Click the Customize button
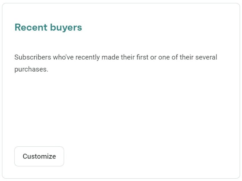242x181 pixels. coord(39,156)
